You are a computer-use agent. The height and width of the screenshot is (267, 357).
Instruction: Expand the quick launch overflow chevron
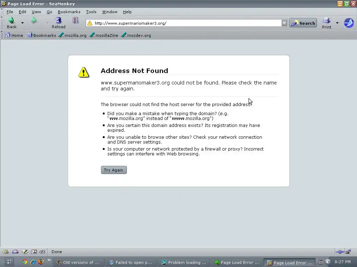[49, 260]
